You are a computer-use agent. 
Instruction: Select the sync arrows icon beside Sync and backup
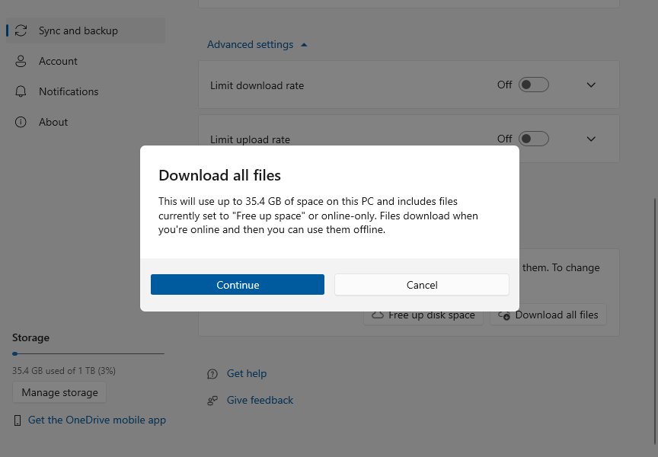(x=21, y=30)
